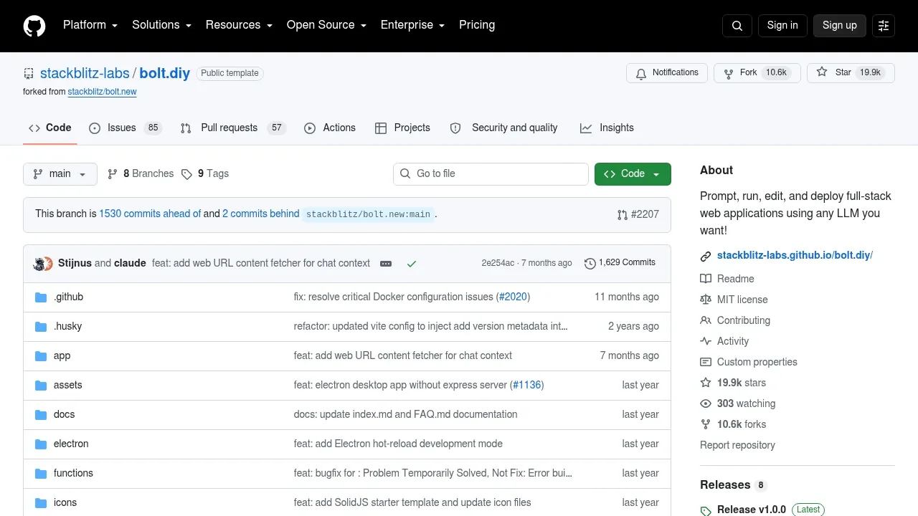Screen dimensions: 918x516
Task: Click the link chain icon in About
Action: pos(706,256)
